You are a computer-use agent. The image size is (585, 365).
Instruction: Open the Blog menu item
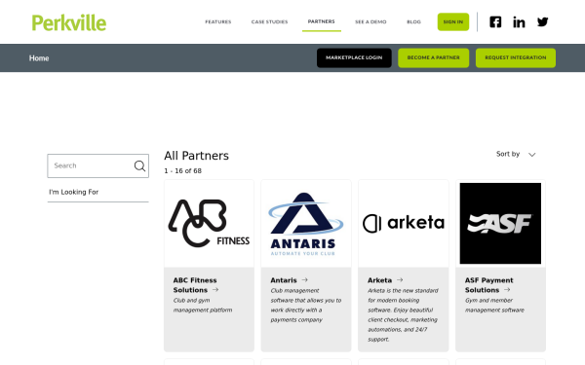tap(413, 22)
